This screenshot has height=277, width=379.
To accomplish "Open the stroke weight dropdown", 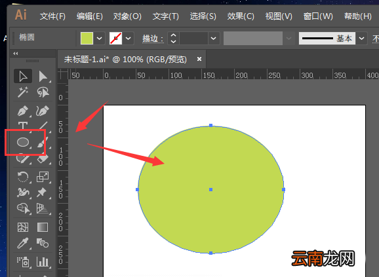I will [213, 39].
